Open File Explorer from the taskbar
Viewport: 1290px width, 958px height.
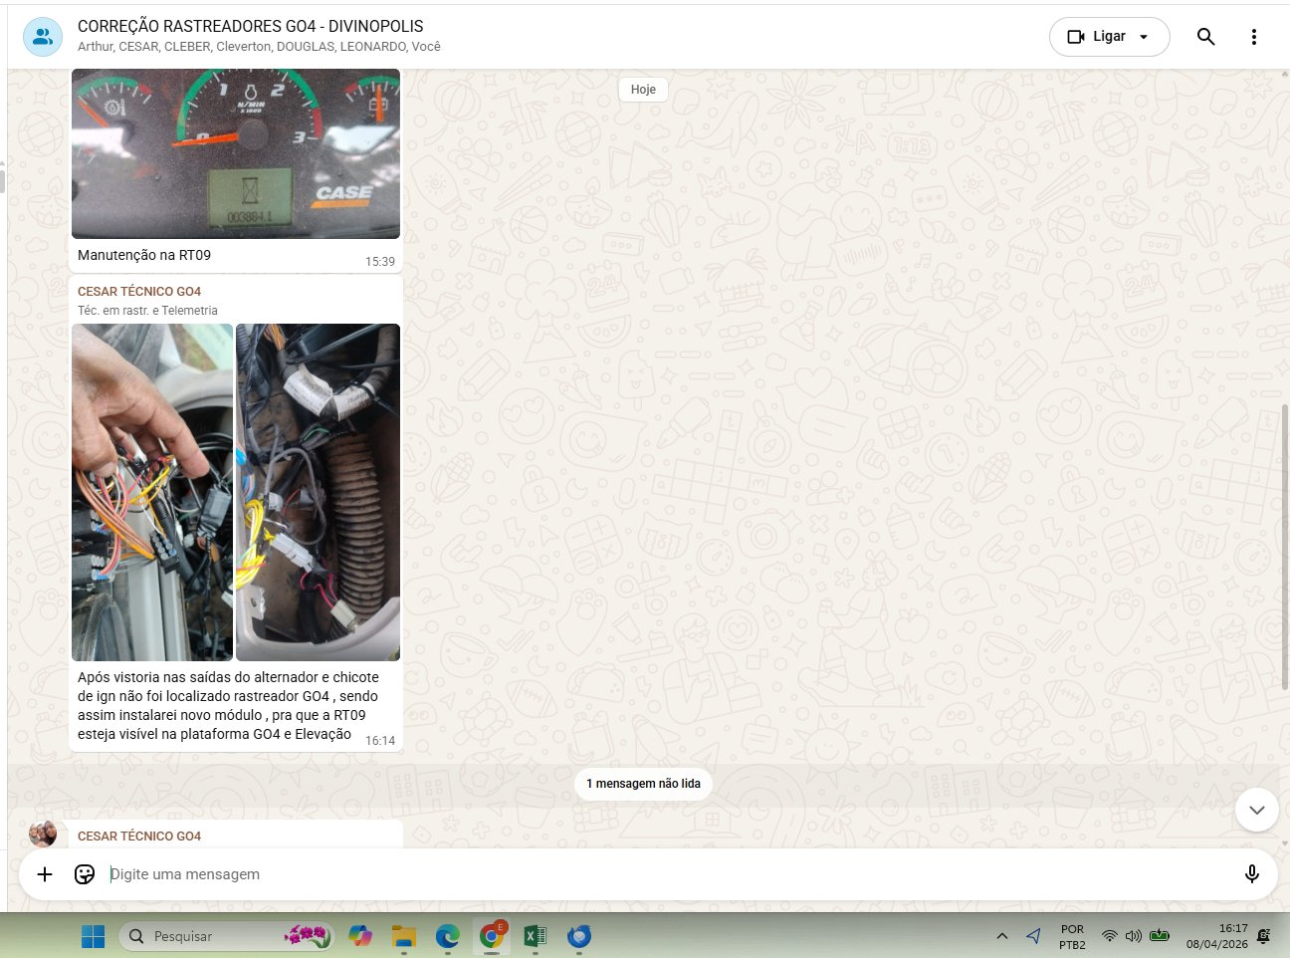click(x=403, y=936)
